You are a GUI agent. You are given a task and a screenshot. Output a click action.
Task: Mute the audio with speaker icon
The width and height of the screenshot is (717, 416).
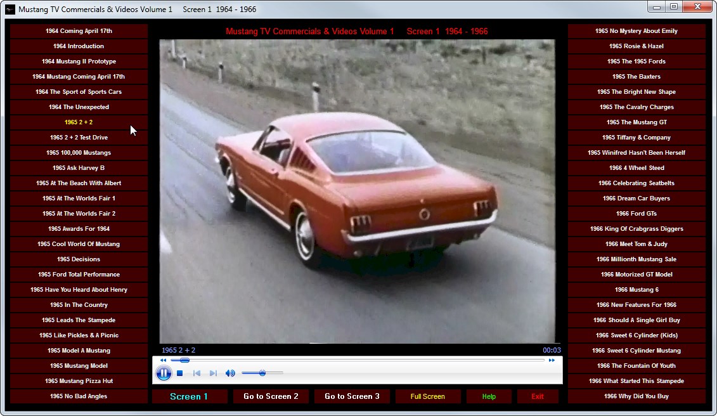click(x=230, y=373)
